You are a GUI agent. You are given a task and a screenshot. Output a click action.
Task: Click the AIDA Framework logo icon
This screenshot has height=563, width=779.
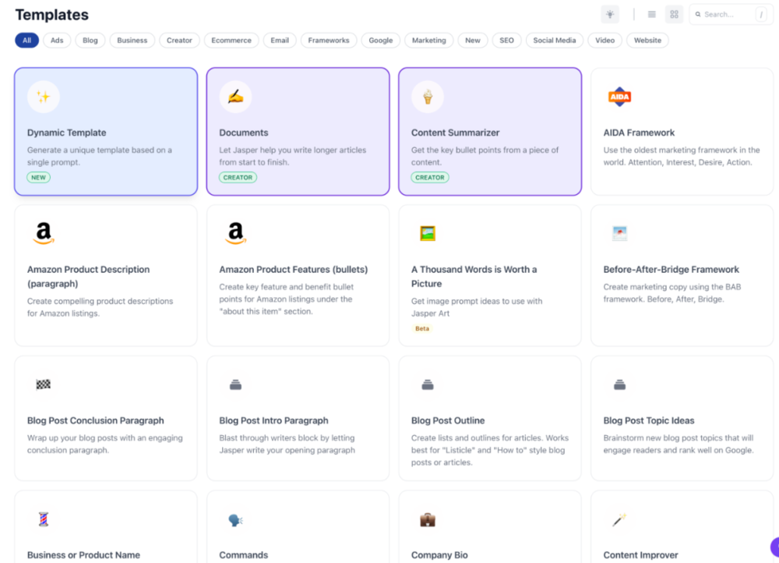pos(619,97)
